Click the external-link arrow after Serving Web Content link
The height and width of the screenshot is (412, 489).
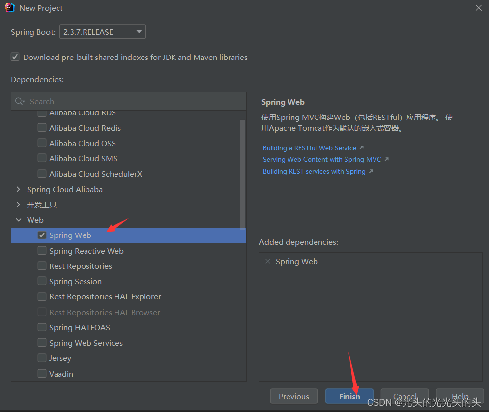point(385,159)
